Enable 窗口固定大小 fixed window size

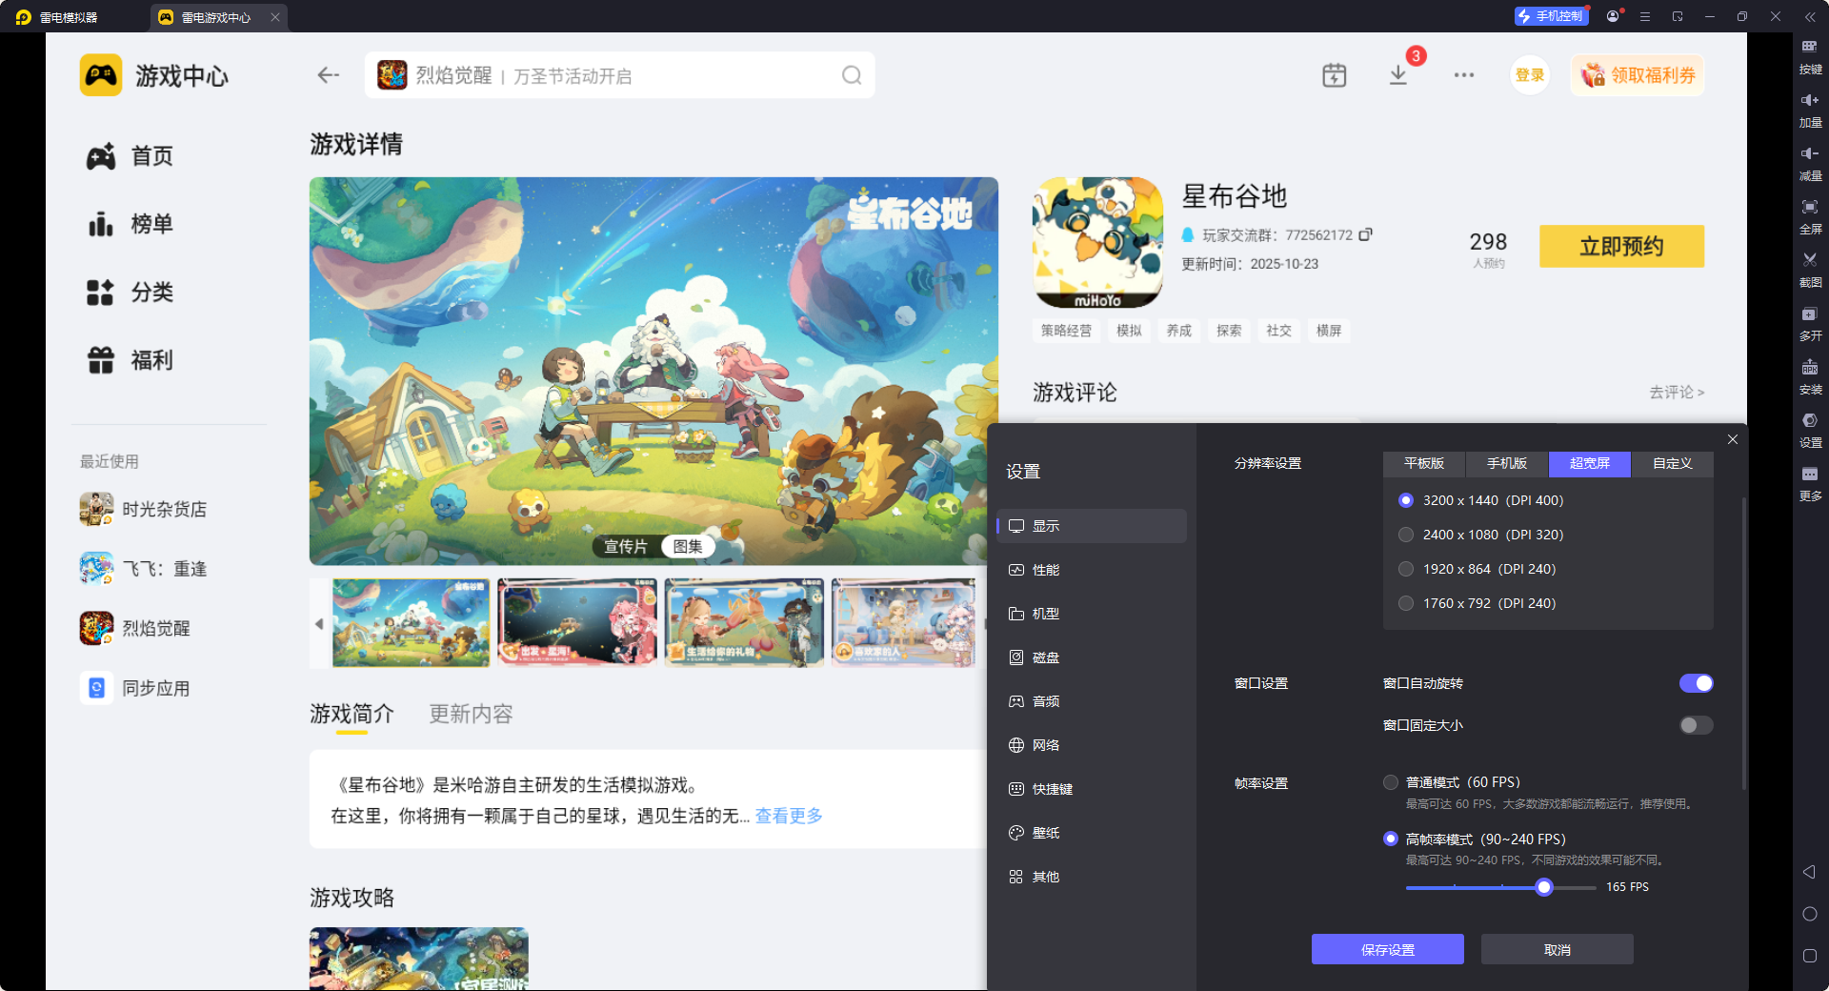coord(1695,725)
